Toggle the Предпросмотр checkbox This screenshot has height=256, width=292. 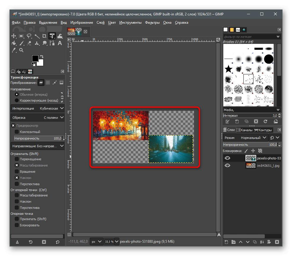pyautogui.click(x=13, y=126)
